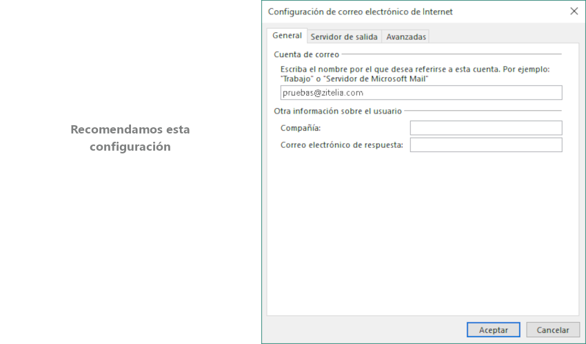Click the Correo electrónico de respuesta label
Screen dimensions: 586x344
coord(341,145)
